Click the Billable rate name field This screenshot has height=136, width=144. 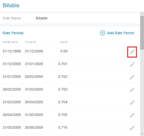pos(41,18)
